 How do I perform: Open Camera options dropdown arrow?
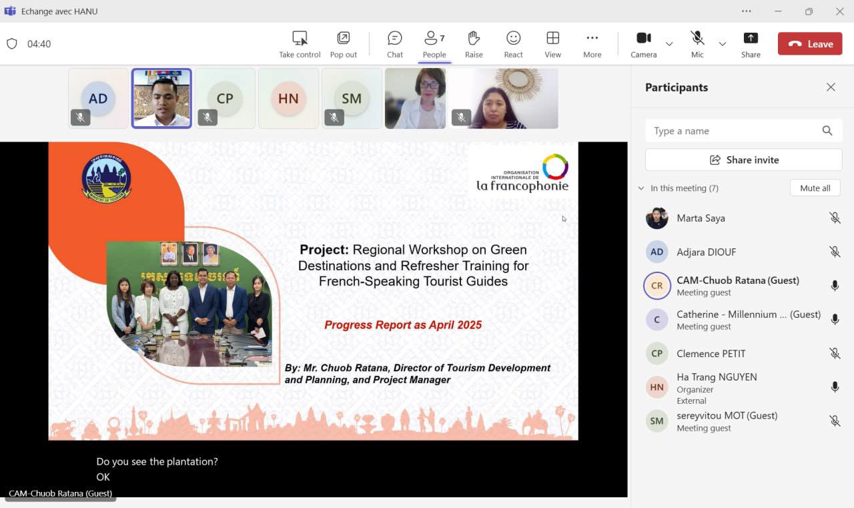tap(669, 44)
